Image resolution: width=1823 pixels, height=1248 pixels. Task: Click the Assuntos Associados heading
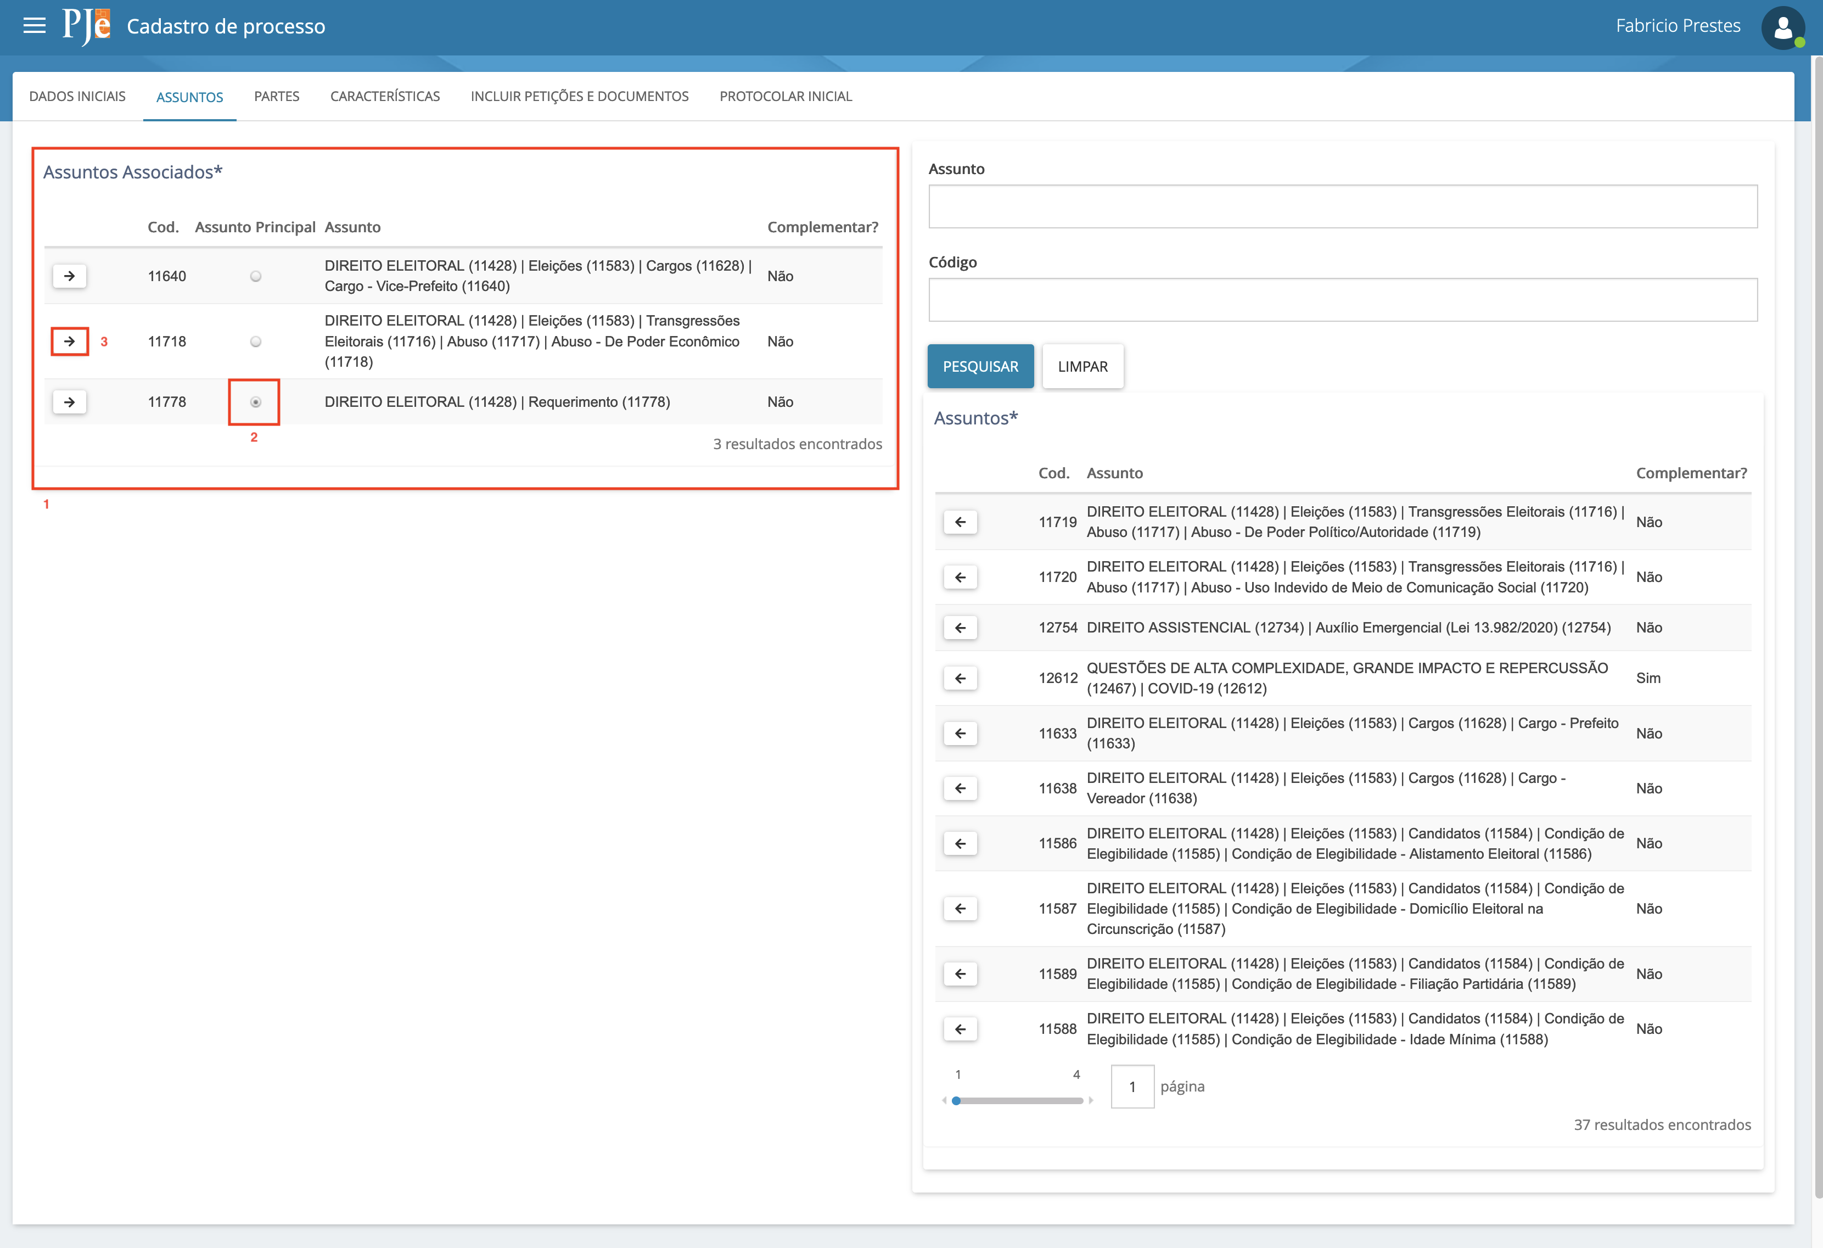coord(133,172)
